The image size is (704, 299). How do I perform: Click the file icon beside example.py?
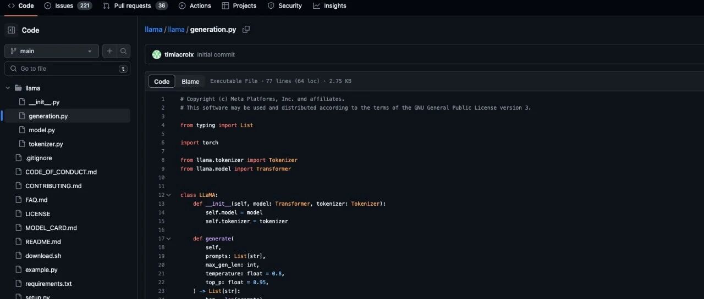pos(18,270)
